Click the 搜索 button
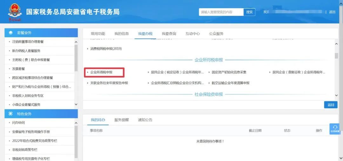 (x=249, y=12)
